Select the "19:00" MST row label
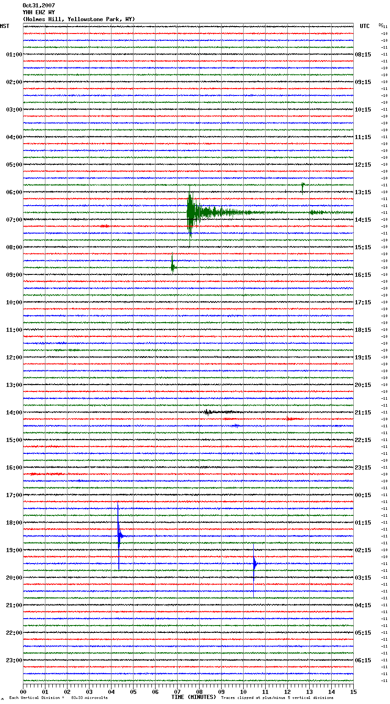 tap(14, 550)
